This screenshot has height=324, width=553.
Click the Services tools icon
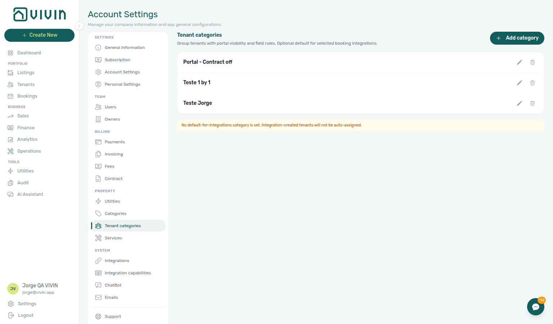point(98,238)
